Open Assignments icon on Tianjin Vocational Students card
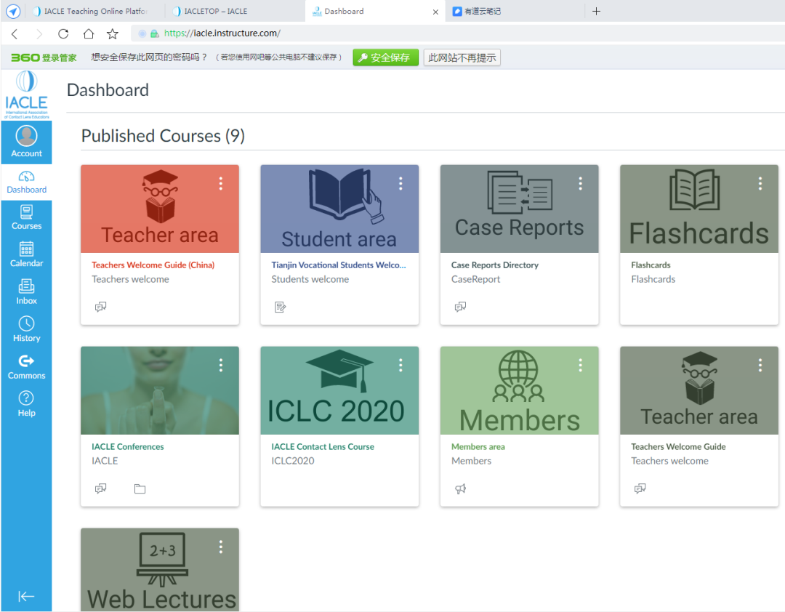The height and width of the screenshot is (612, 785). (x=281, y=307)
